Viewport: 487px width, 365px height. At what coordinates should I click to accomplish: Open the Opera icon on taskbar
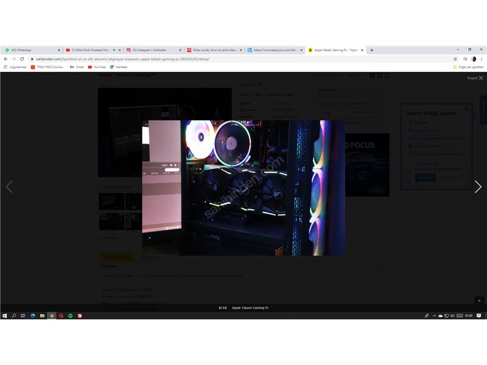[x=61, y=316]
